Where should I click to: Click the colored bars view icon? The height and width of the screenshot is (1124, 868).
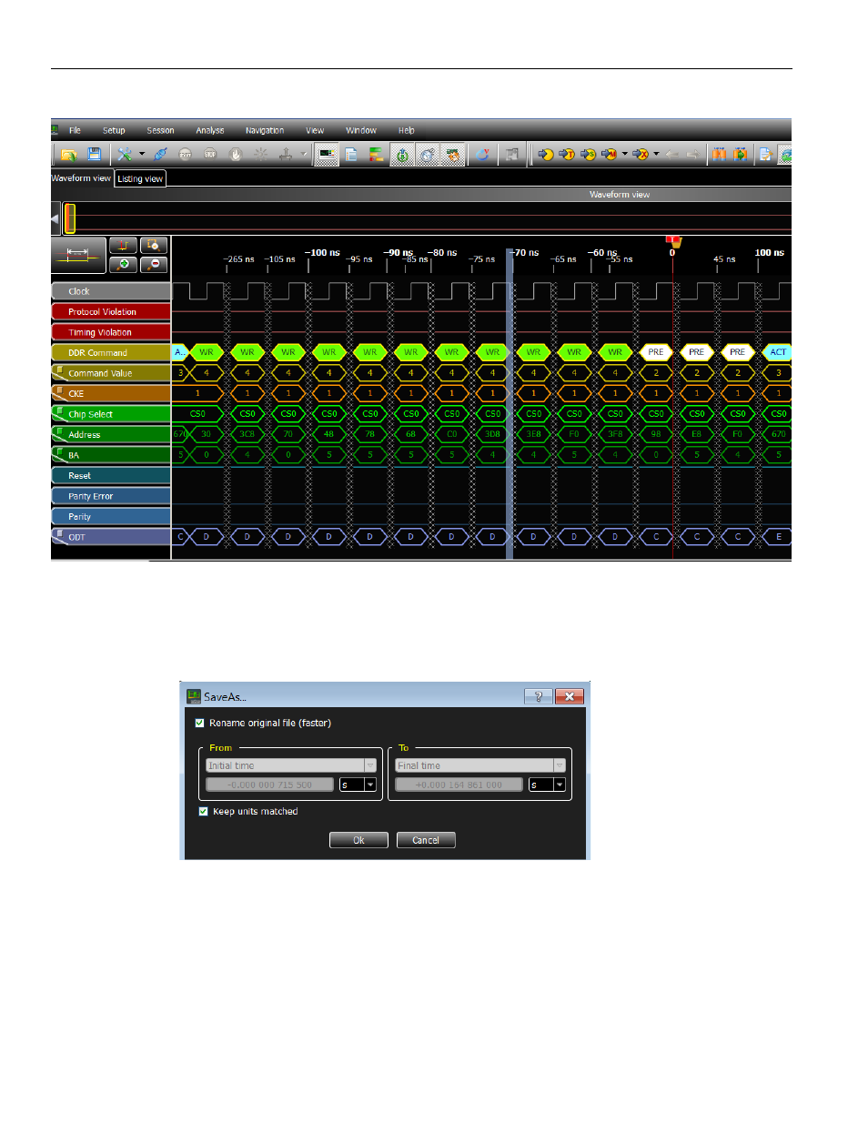376,155
